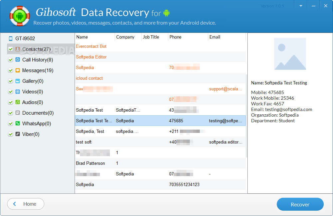Toggle the Viber(0) checkbox
This screenshot has width=333, height=216.
pos(10,134)
